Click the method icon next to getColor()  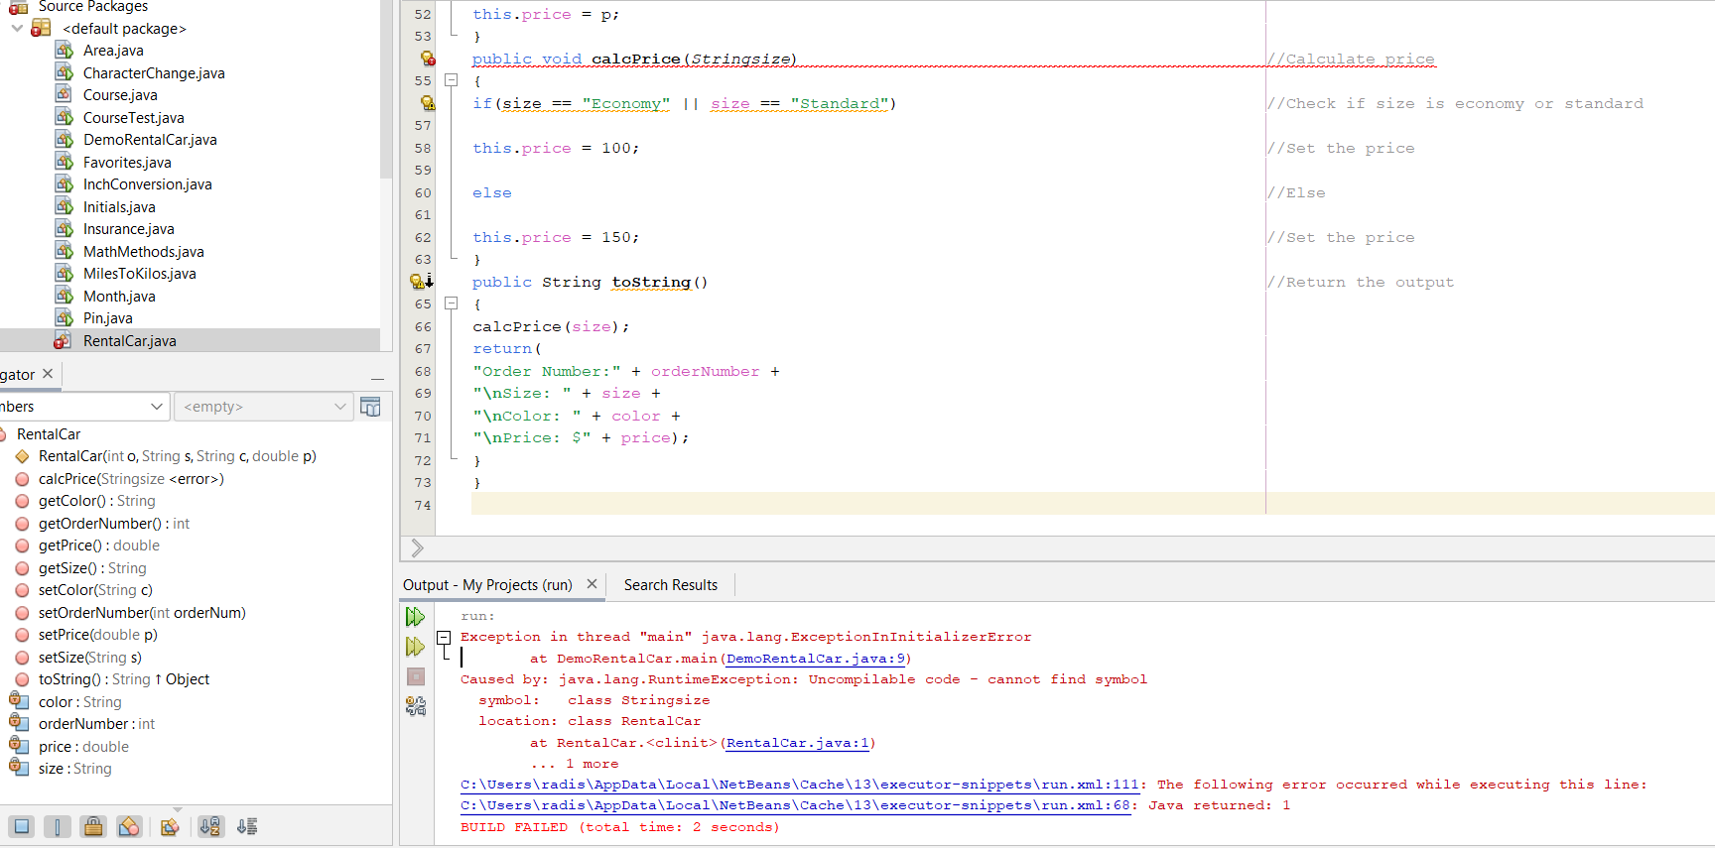[x=22, y=501]
